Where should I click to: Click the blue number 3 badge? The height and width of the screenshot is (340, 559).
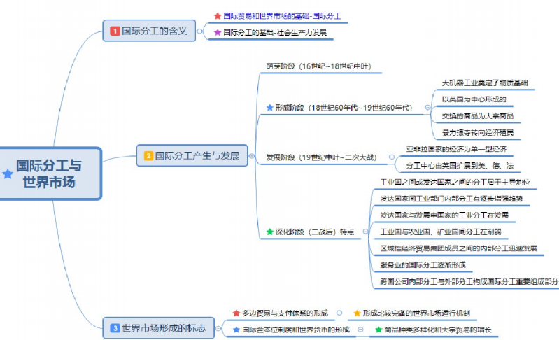115,328
